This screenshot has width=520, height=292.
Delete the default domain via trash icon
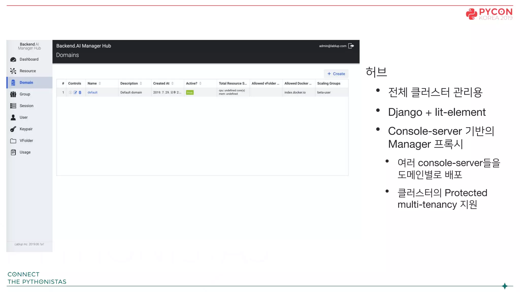80,93
